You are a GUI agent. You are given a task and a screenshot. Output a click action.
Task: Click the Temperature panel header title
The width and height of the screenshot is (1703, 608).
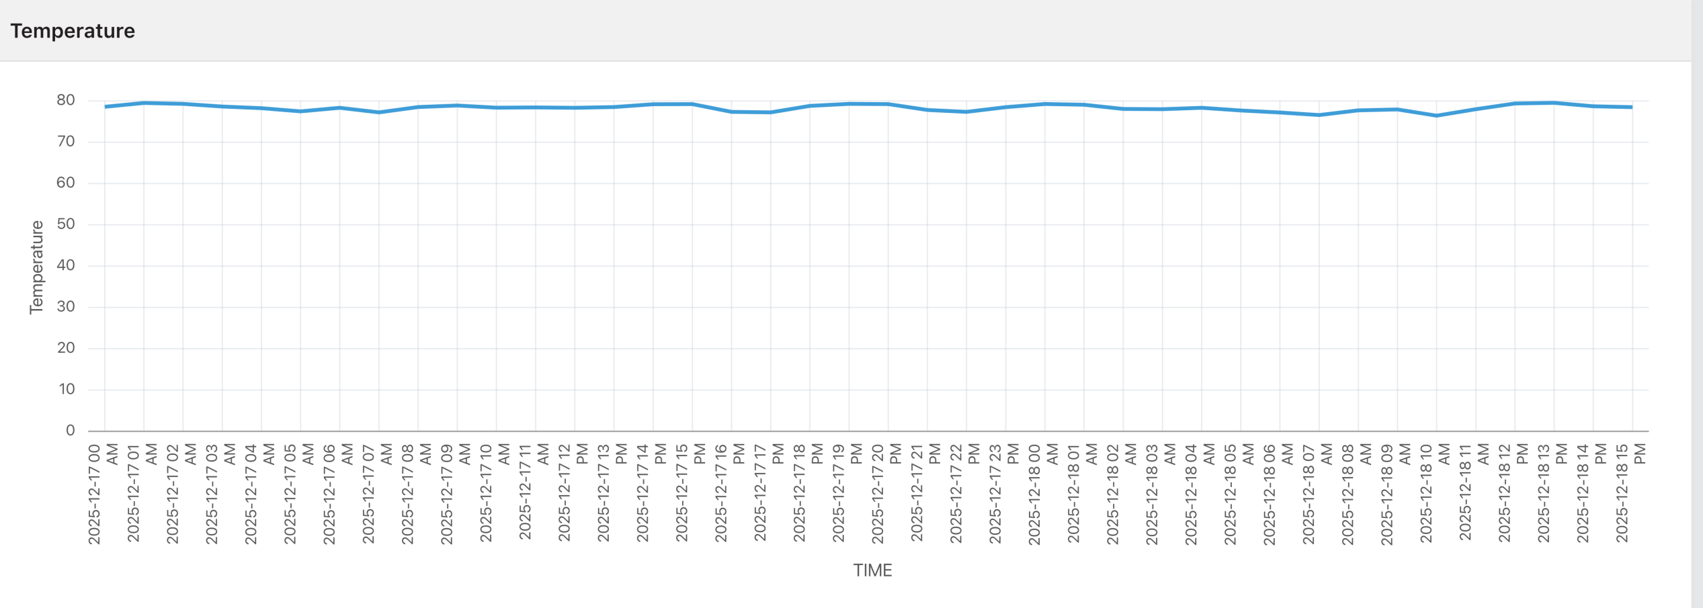(73, 31)
